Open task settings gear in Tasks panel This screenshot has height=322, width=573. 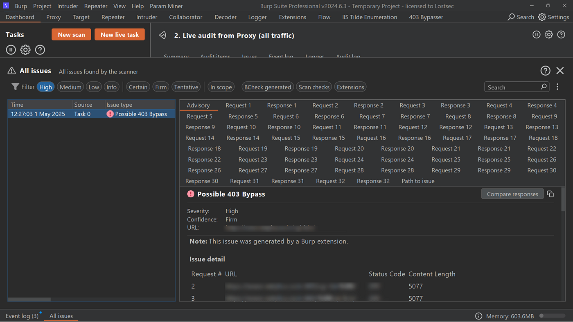point(25,50)
